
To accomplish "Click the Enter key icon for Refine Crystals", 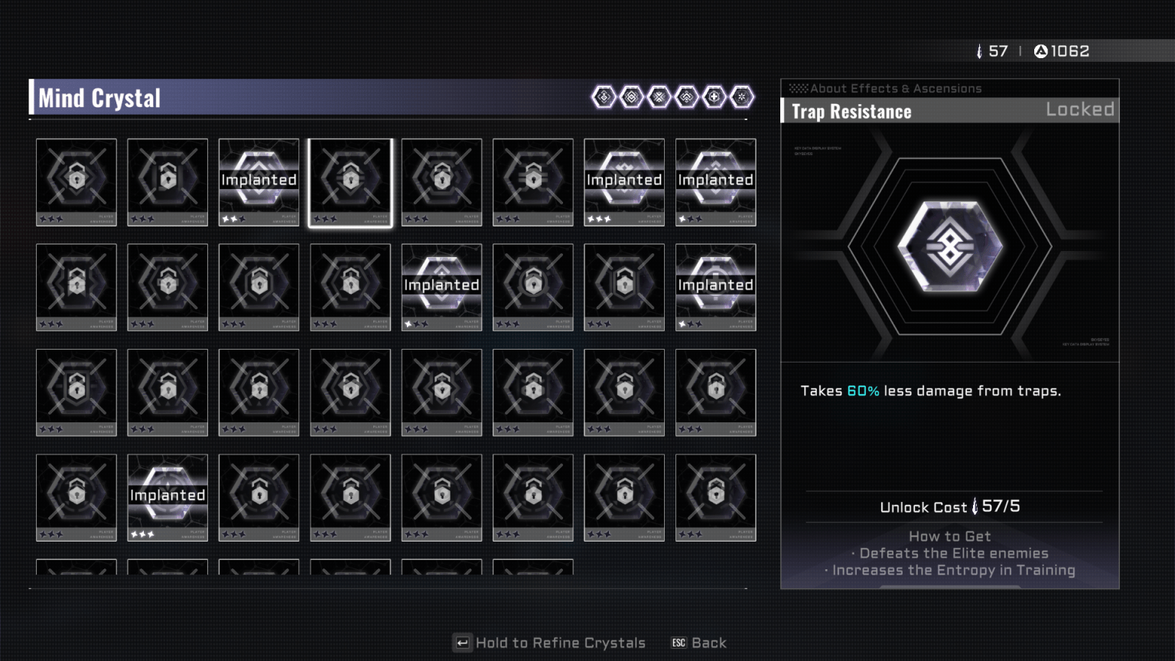I will [462, 643].
